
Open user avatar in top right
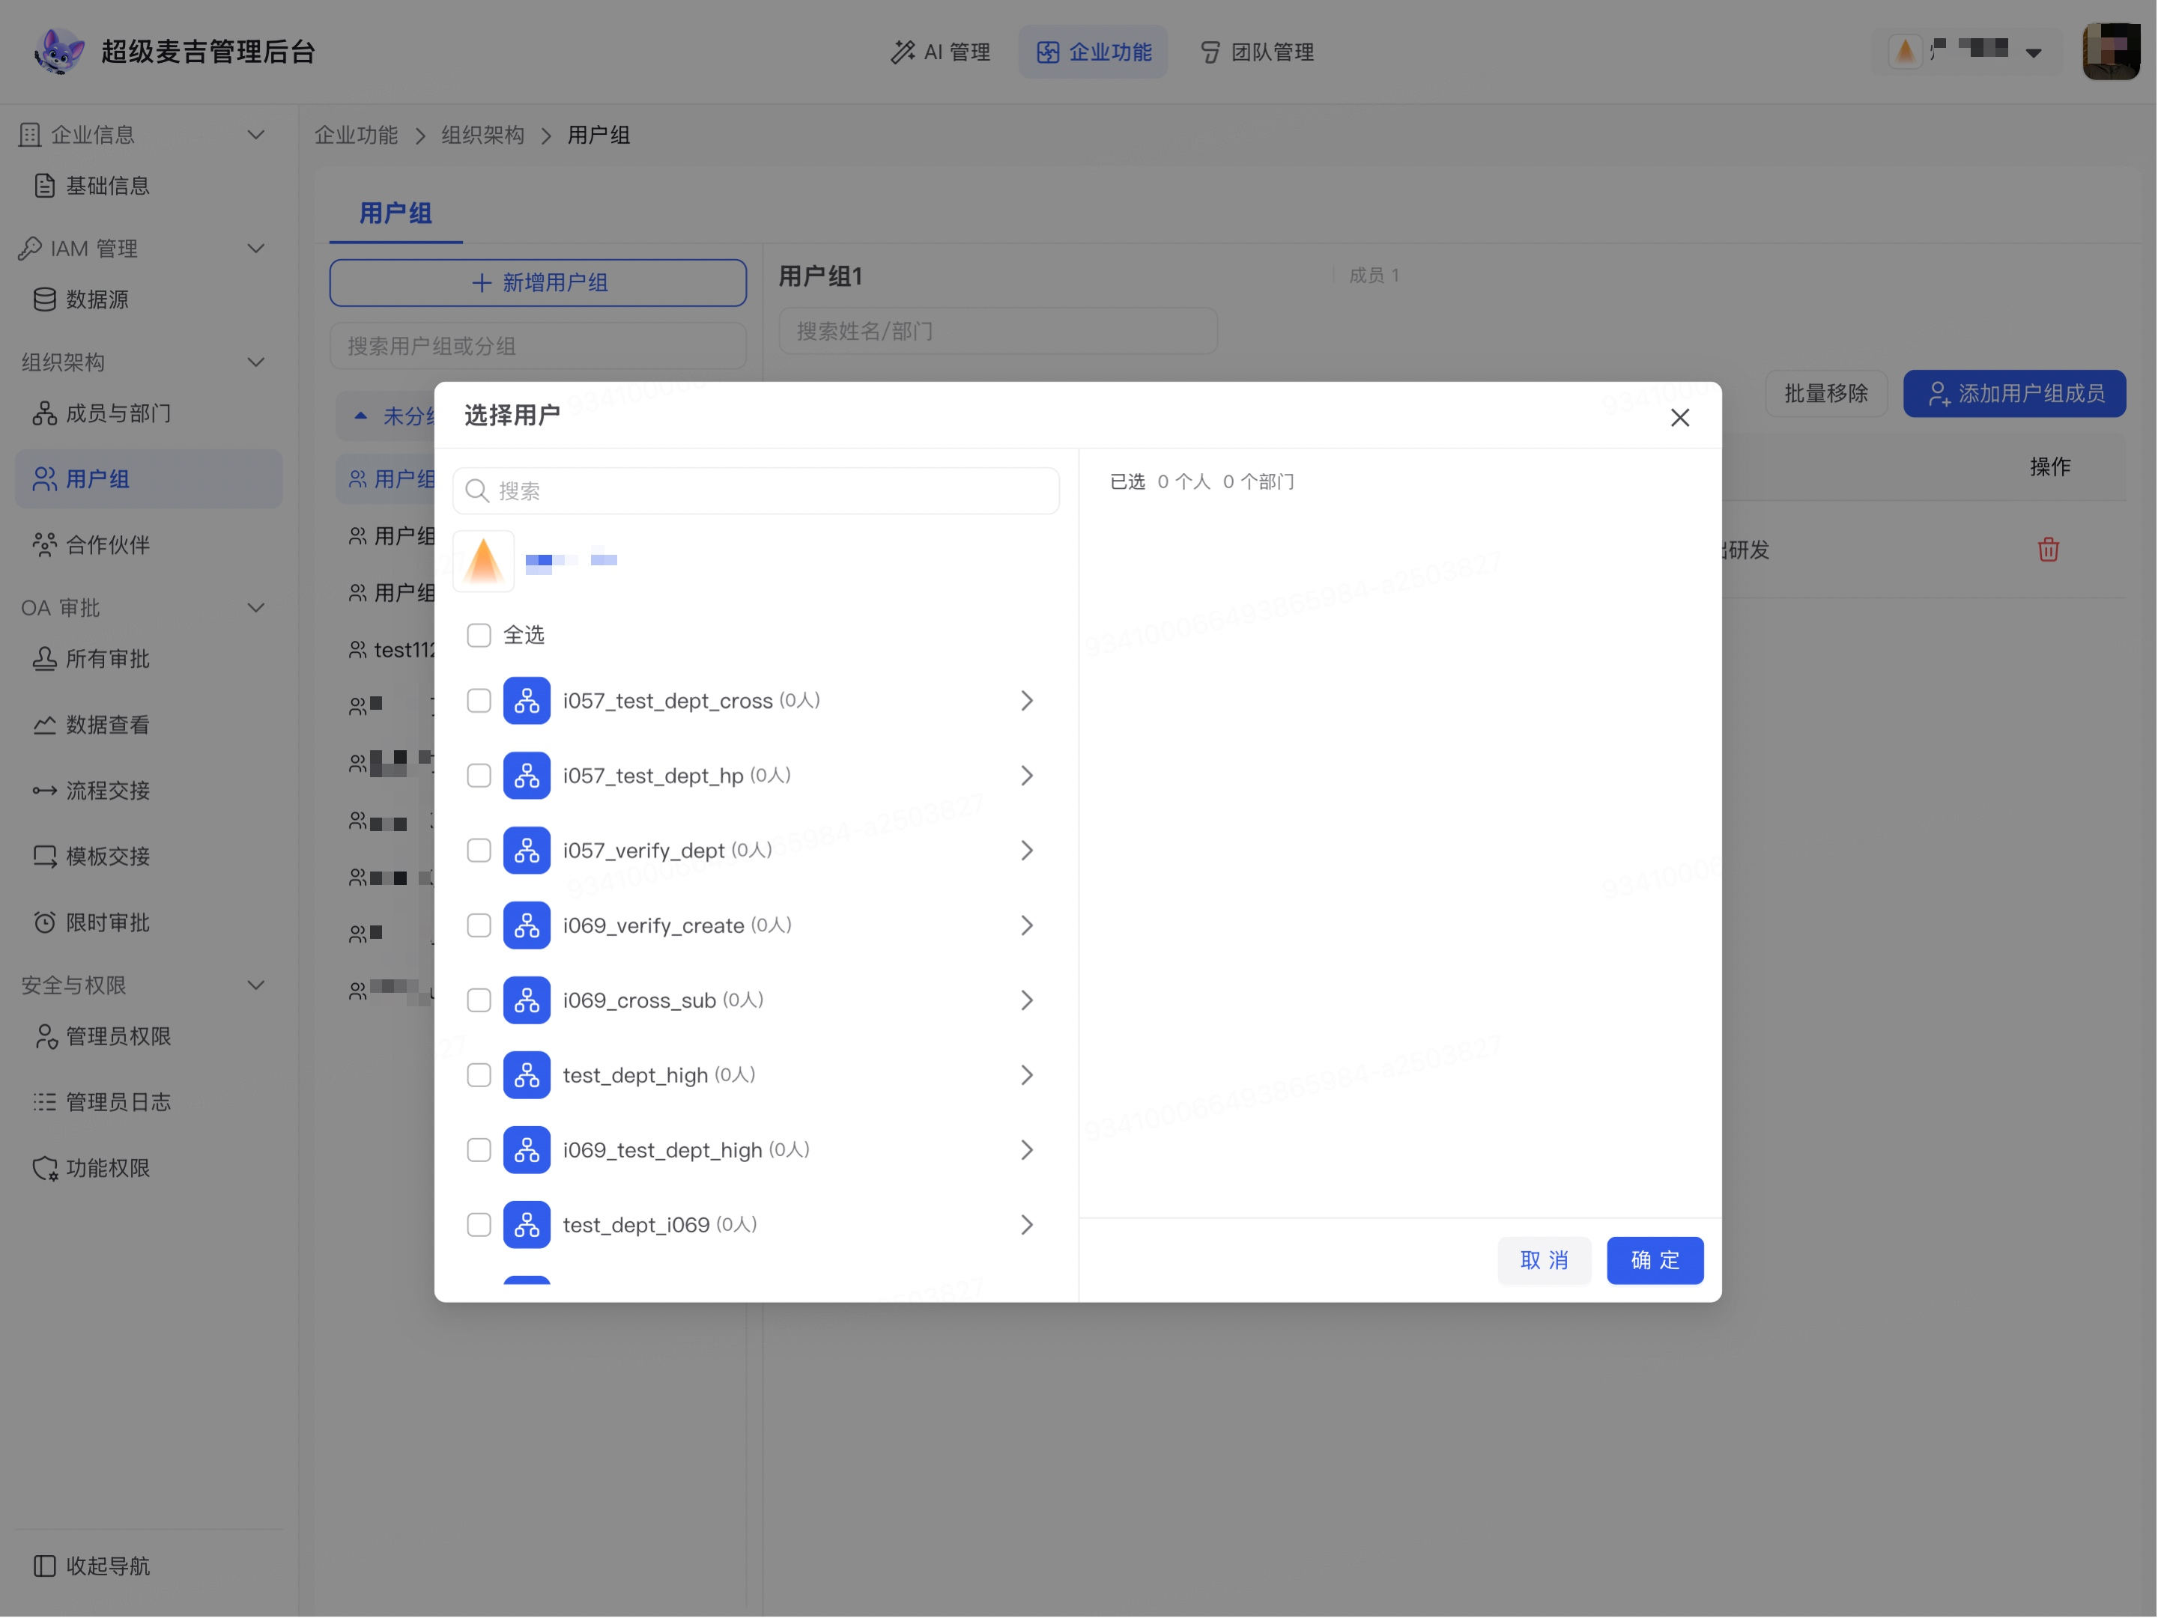tap(2110, 51)
